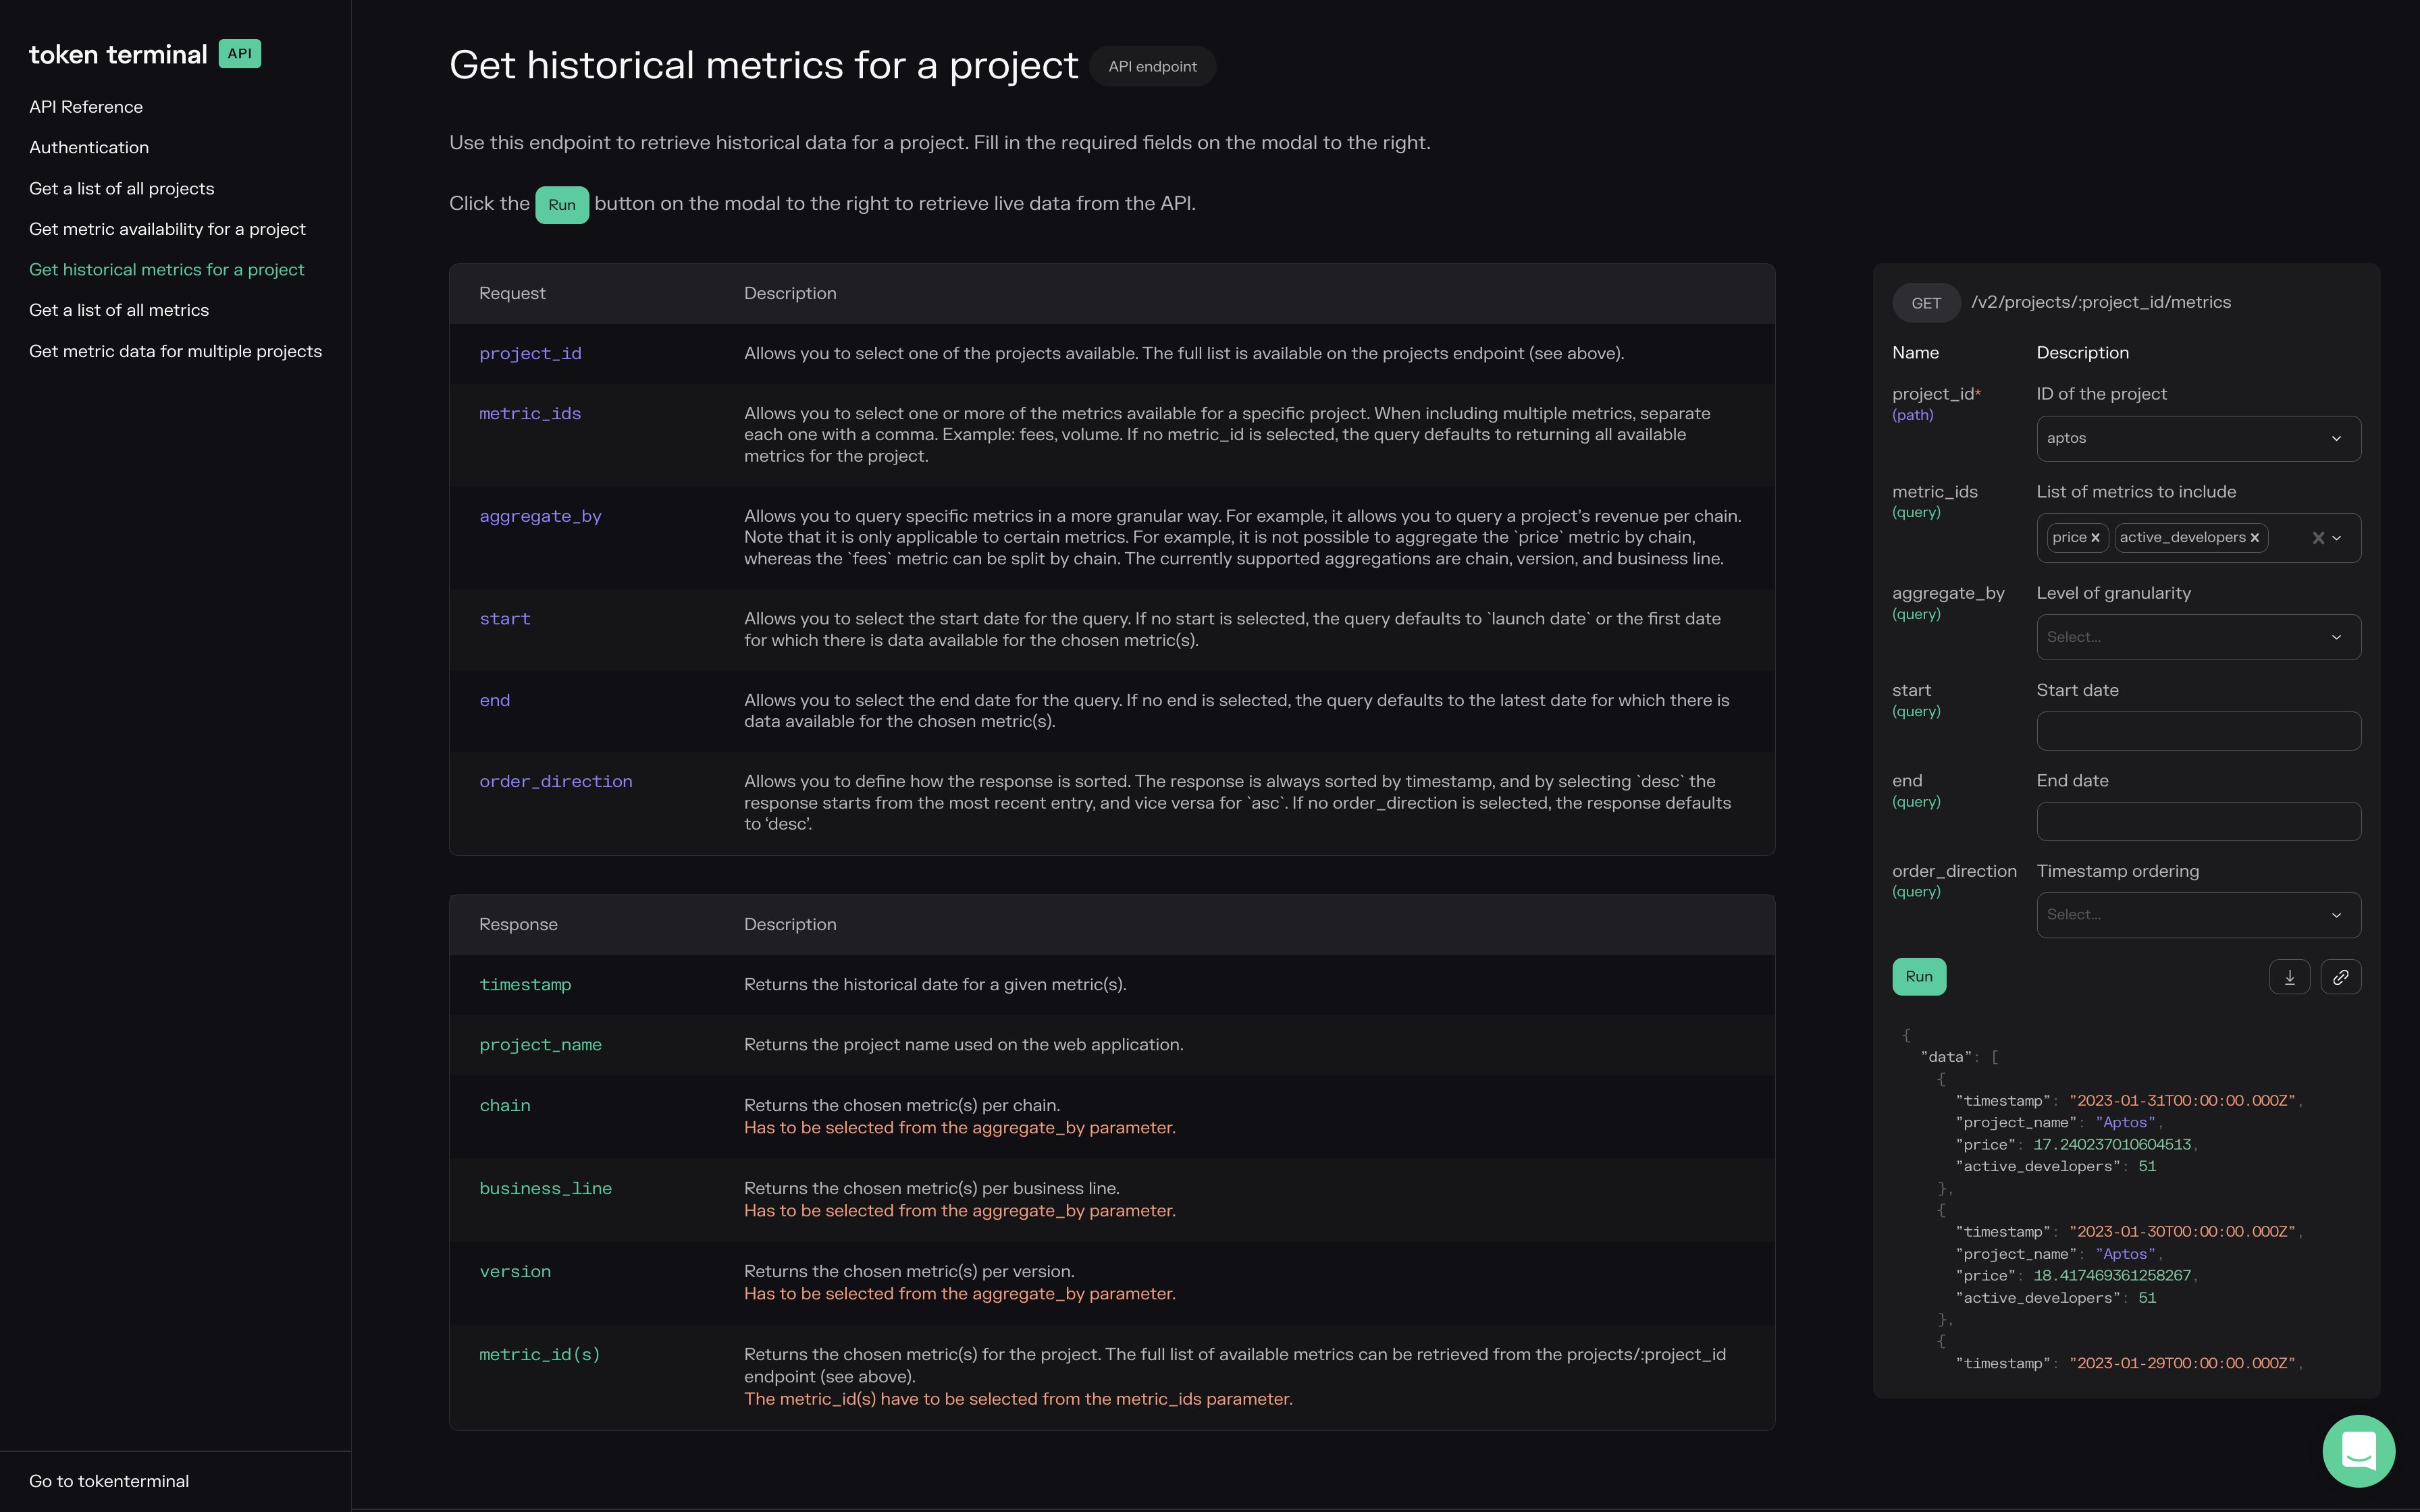Click the Start date input field
2420x1512 pixels.
coord(2198,731)
